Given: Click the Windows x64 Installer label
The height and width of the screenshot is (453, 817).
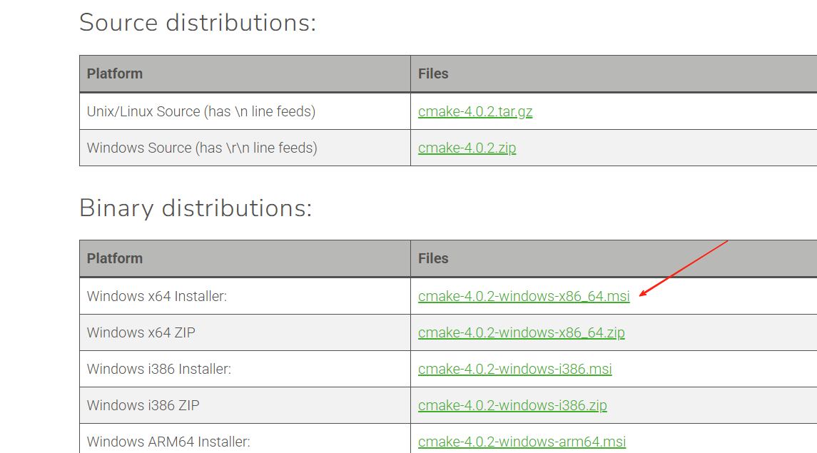Looking at the screenshot, I should [x=157, y=296].
